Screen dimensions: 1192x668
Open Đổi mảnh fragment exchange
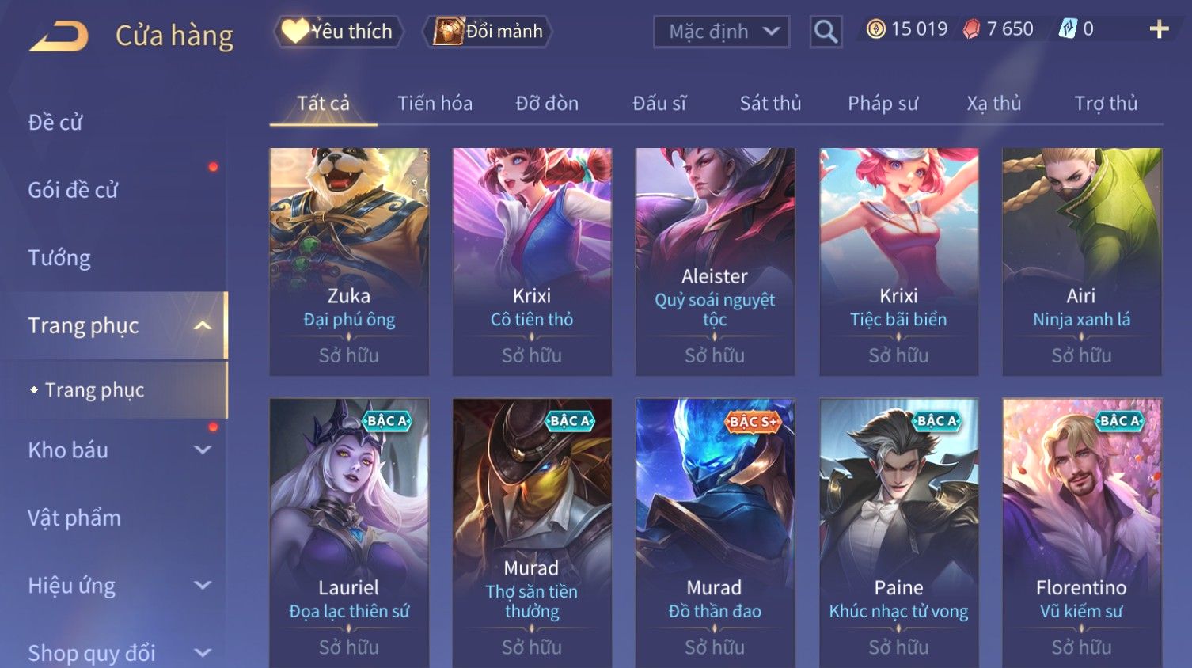[x=488, y=32]
